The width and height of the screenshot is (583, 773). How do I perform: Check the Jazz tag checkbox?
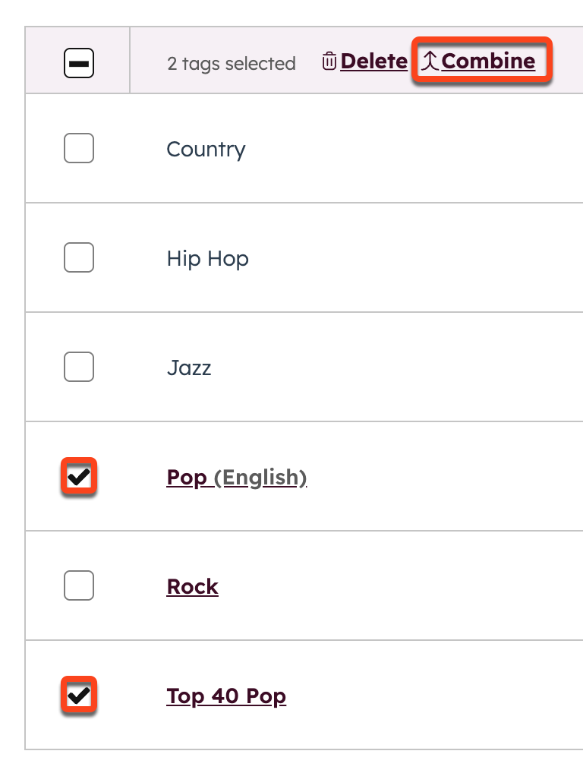coord(79,368)
